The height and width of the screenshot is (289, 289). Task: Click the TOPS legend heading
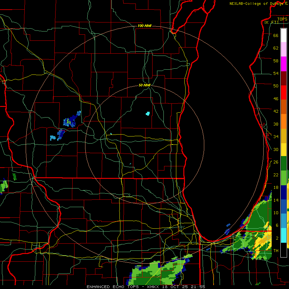[x=282, y=19]
